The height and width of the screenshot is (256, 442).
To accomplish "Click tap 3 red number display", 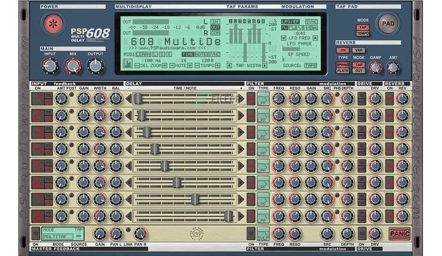I will 39,133.
